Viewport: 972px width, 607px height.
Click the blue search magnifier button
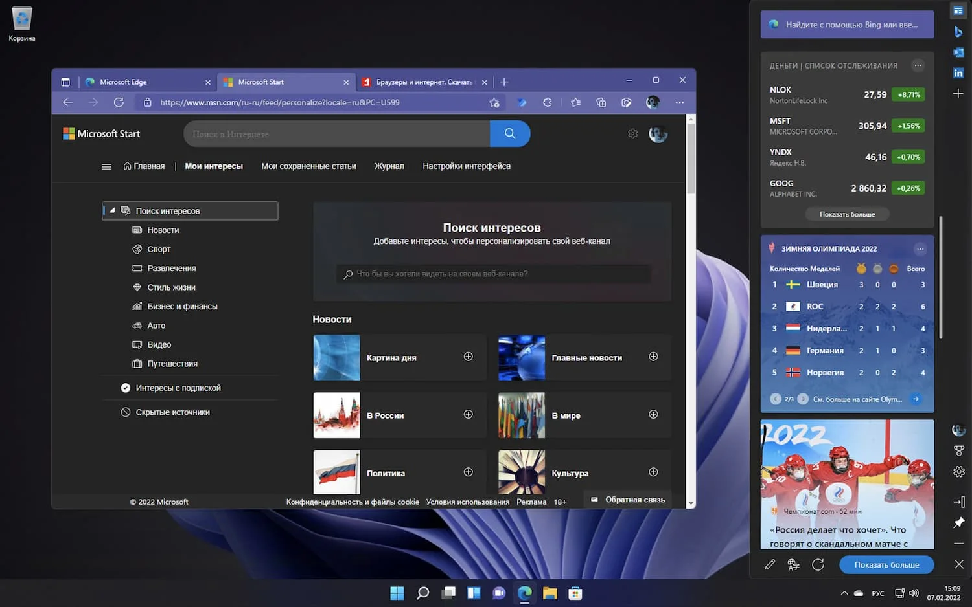coord(510,133)
